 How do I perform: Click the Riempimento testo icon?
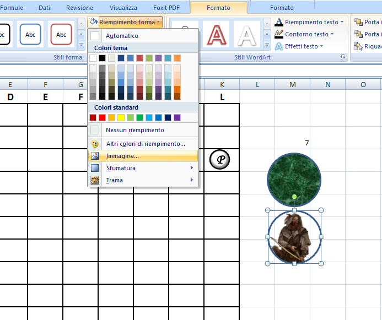coord(279,22)
